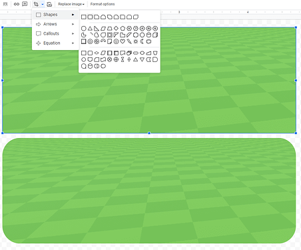Click the reset image icon

[x=49, y=4]
